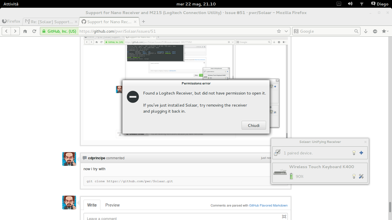Screen dimensions: 392x220
Task: Click the page vertical scrollbar thumb
Action: [x=390, y=207]
